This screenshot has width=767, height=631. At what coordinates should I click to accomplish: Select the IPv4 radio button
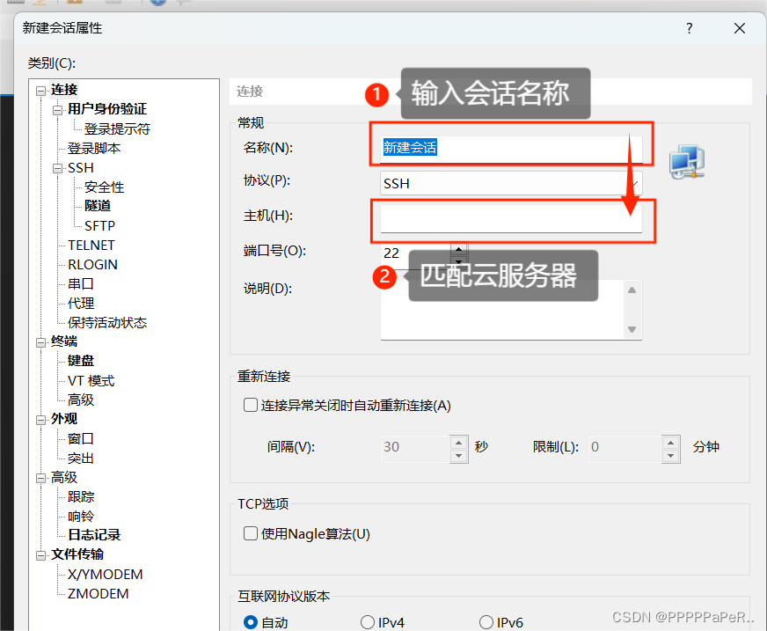point(368,622)
